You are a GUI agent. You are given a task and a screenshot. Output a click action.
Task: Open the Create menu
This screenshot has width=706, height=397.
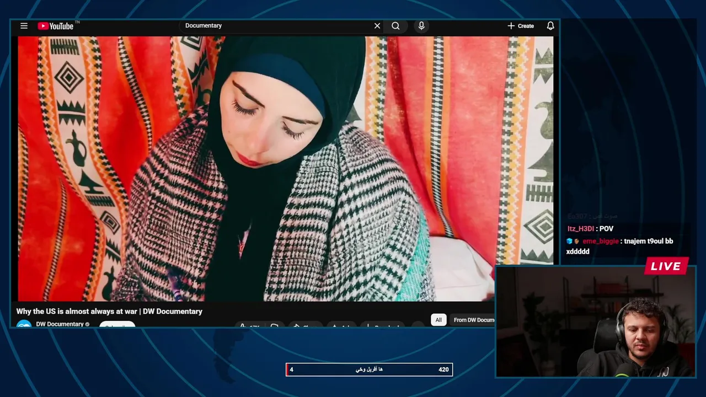[x=521, y=26]
